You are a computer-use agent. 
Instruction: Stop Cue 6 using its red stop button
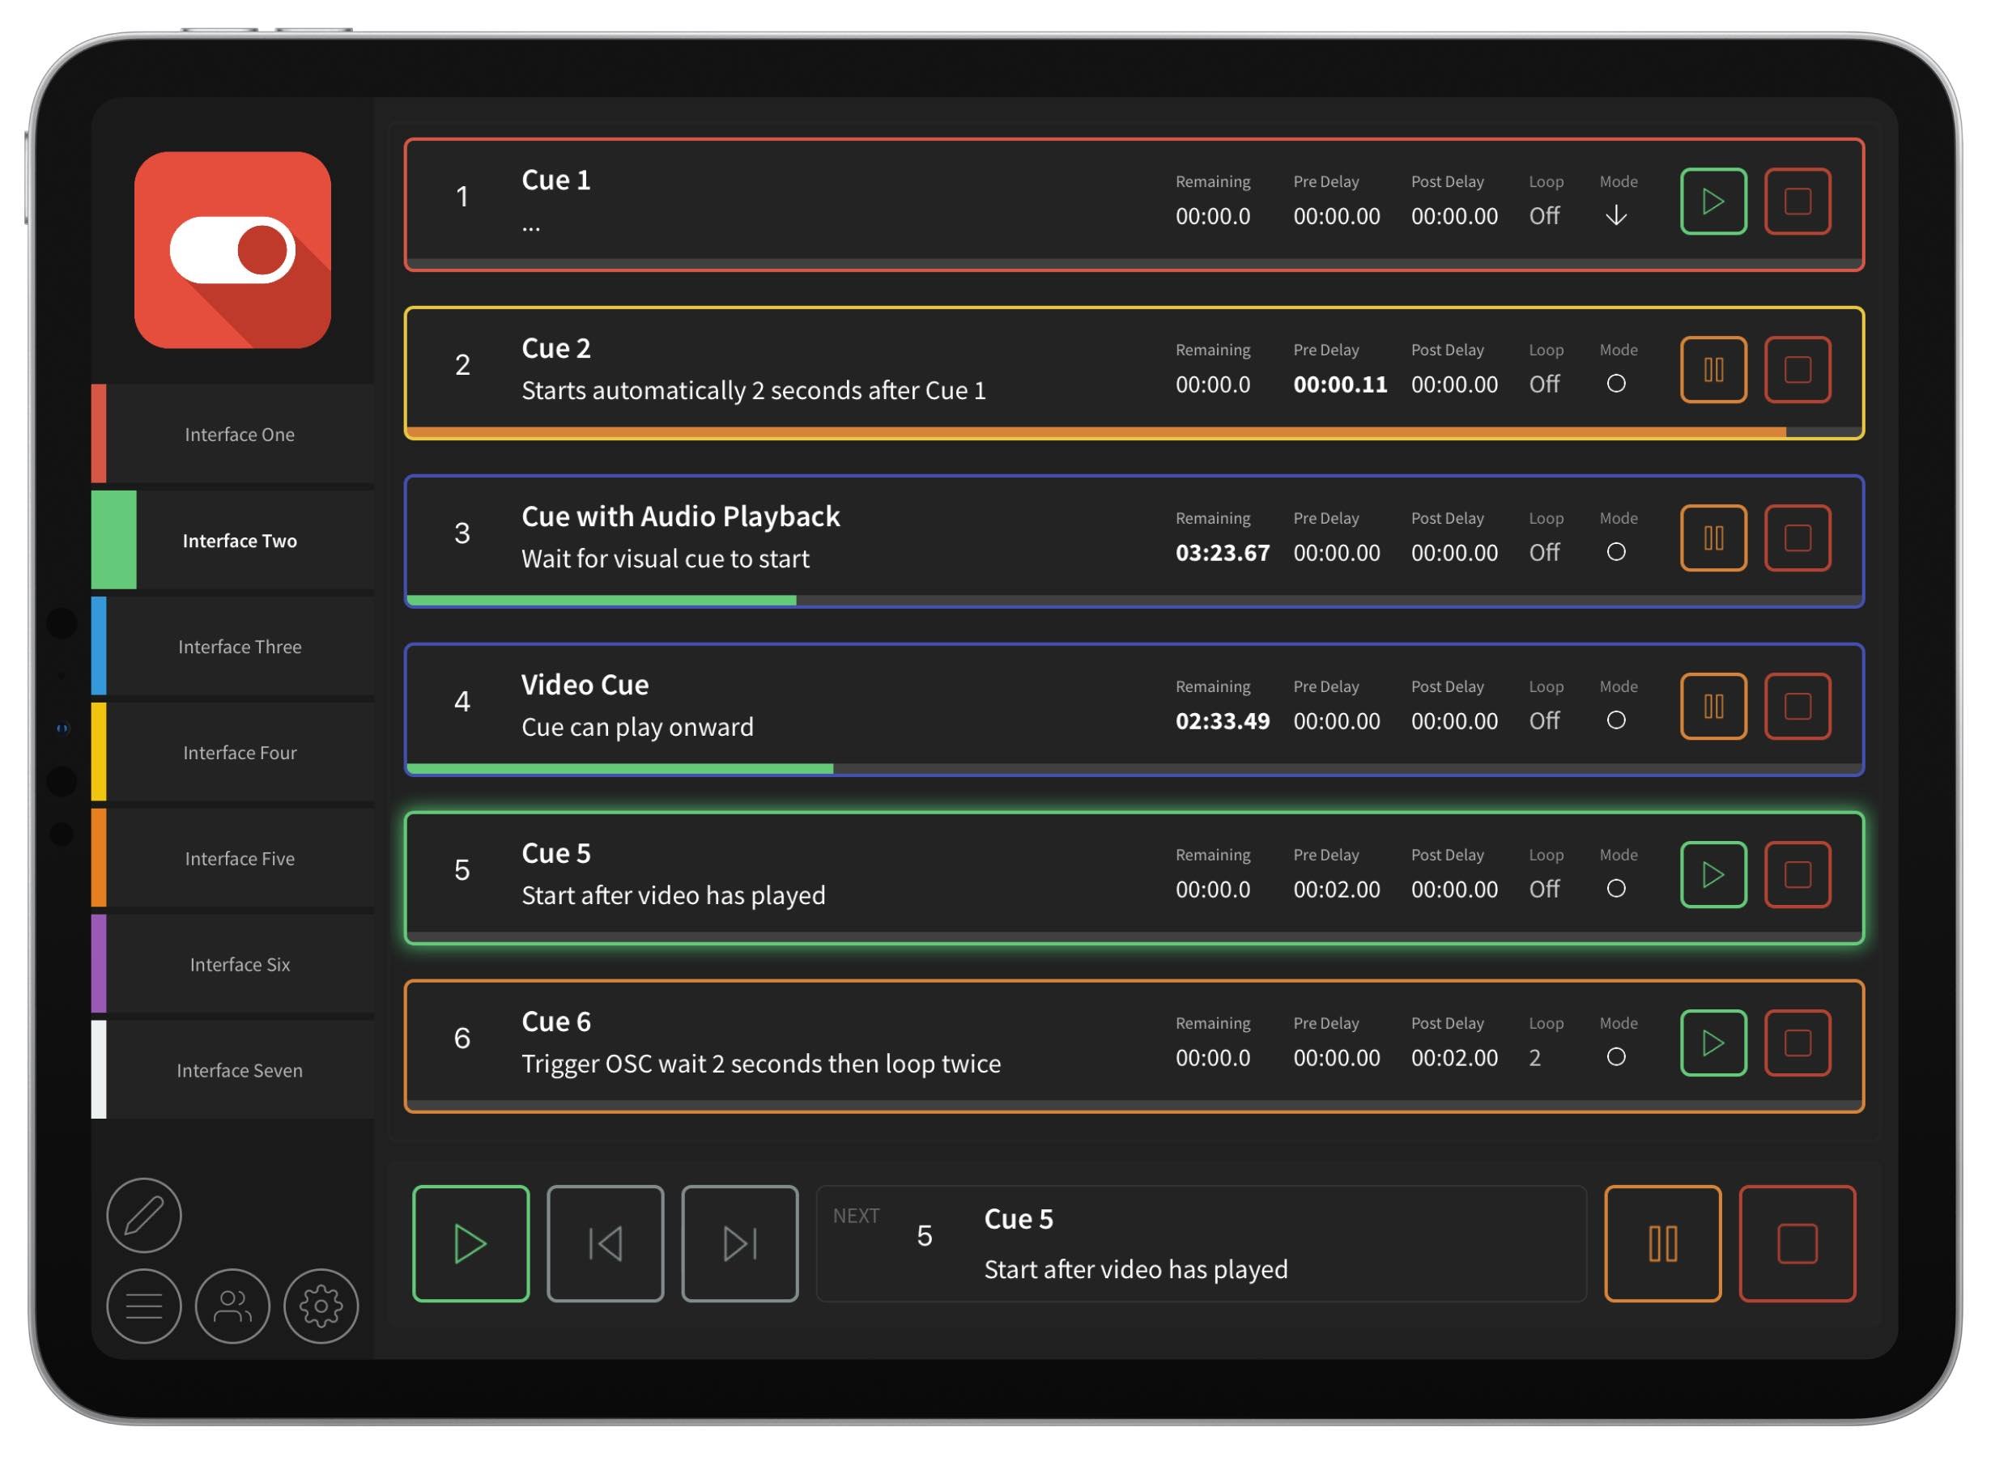[x=1797, y=1043]
